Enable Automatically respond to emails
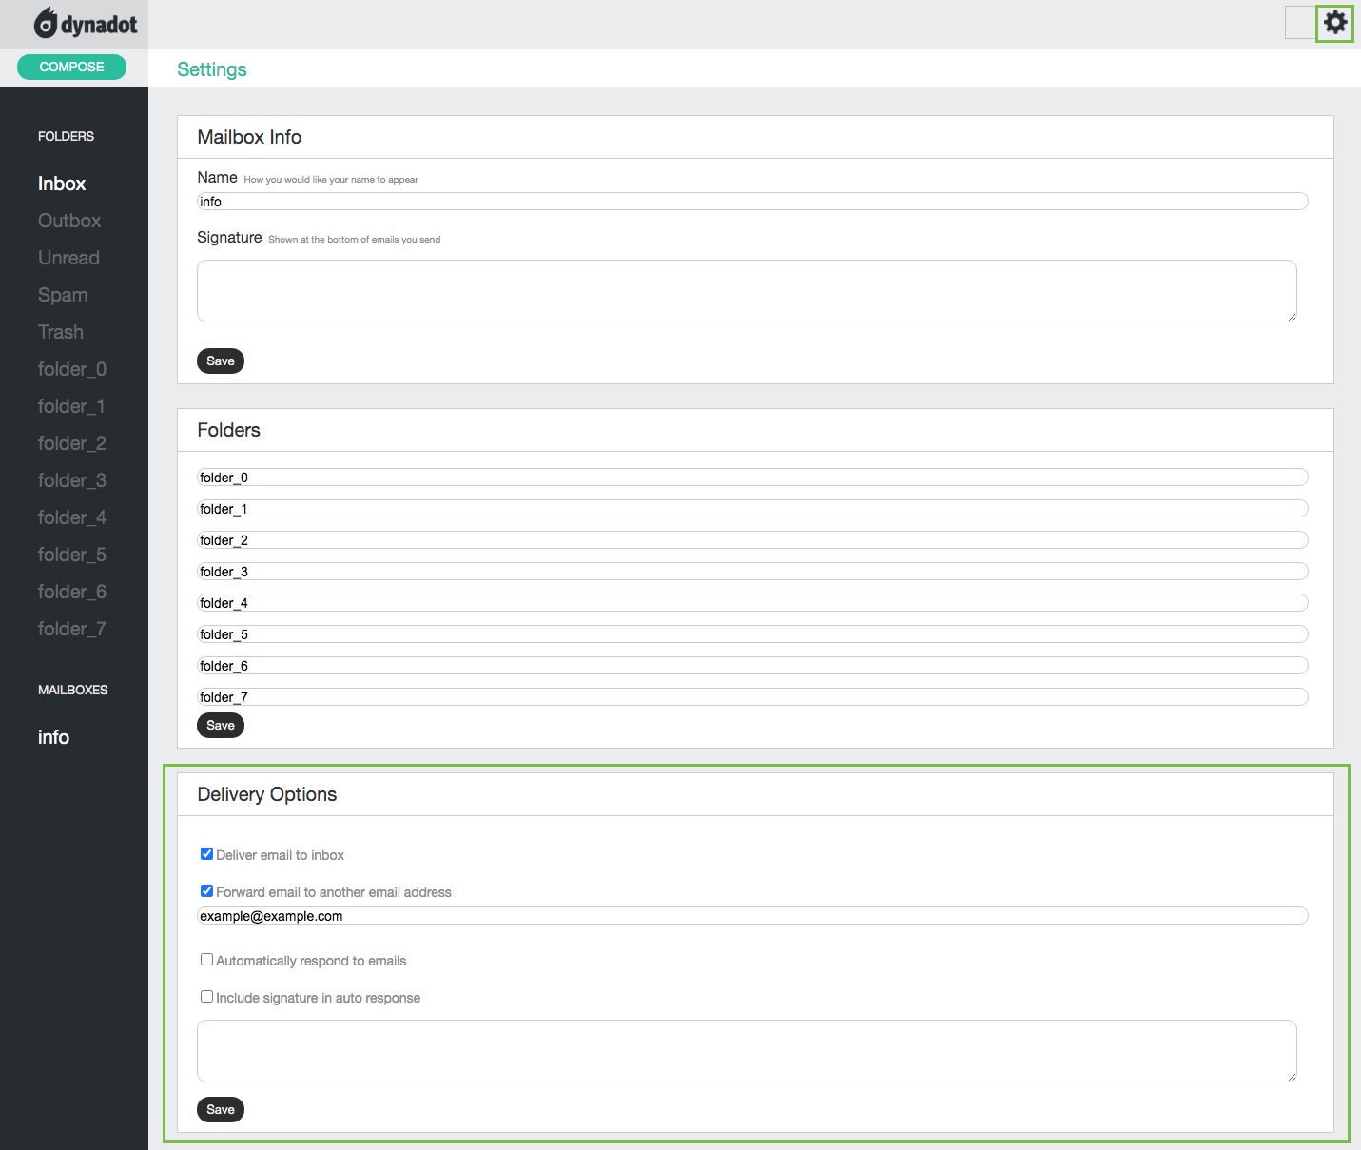 [x=206, y=959]
